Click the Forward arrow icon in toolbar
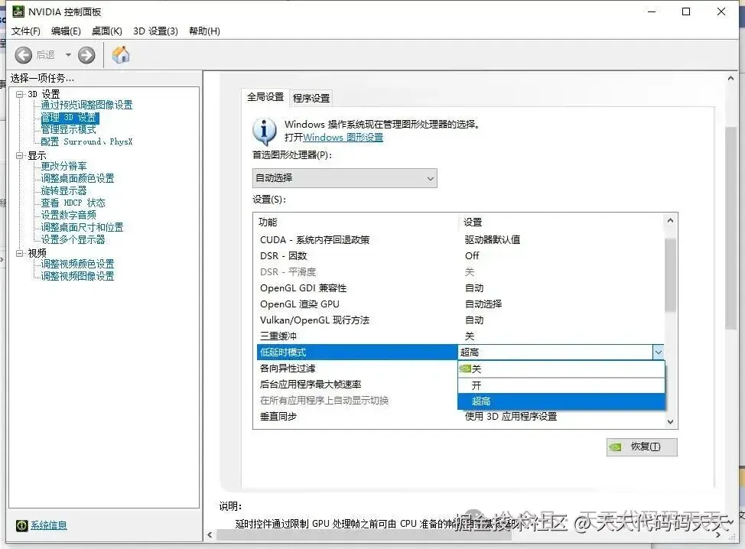Image resolution: width=745 pixels, height=549 pixels. click(86, 55)
